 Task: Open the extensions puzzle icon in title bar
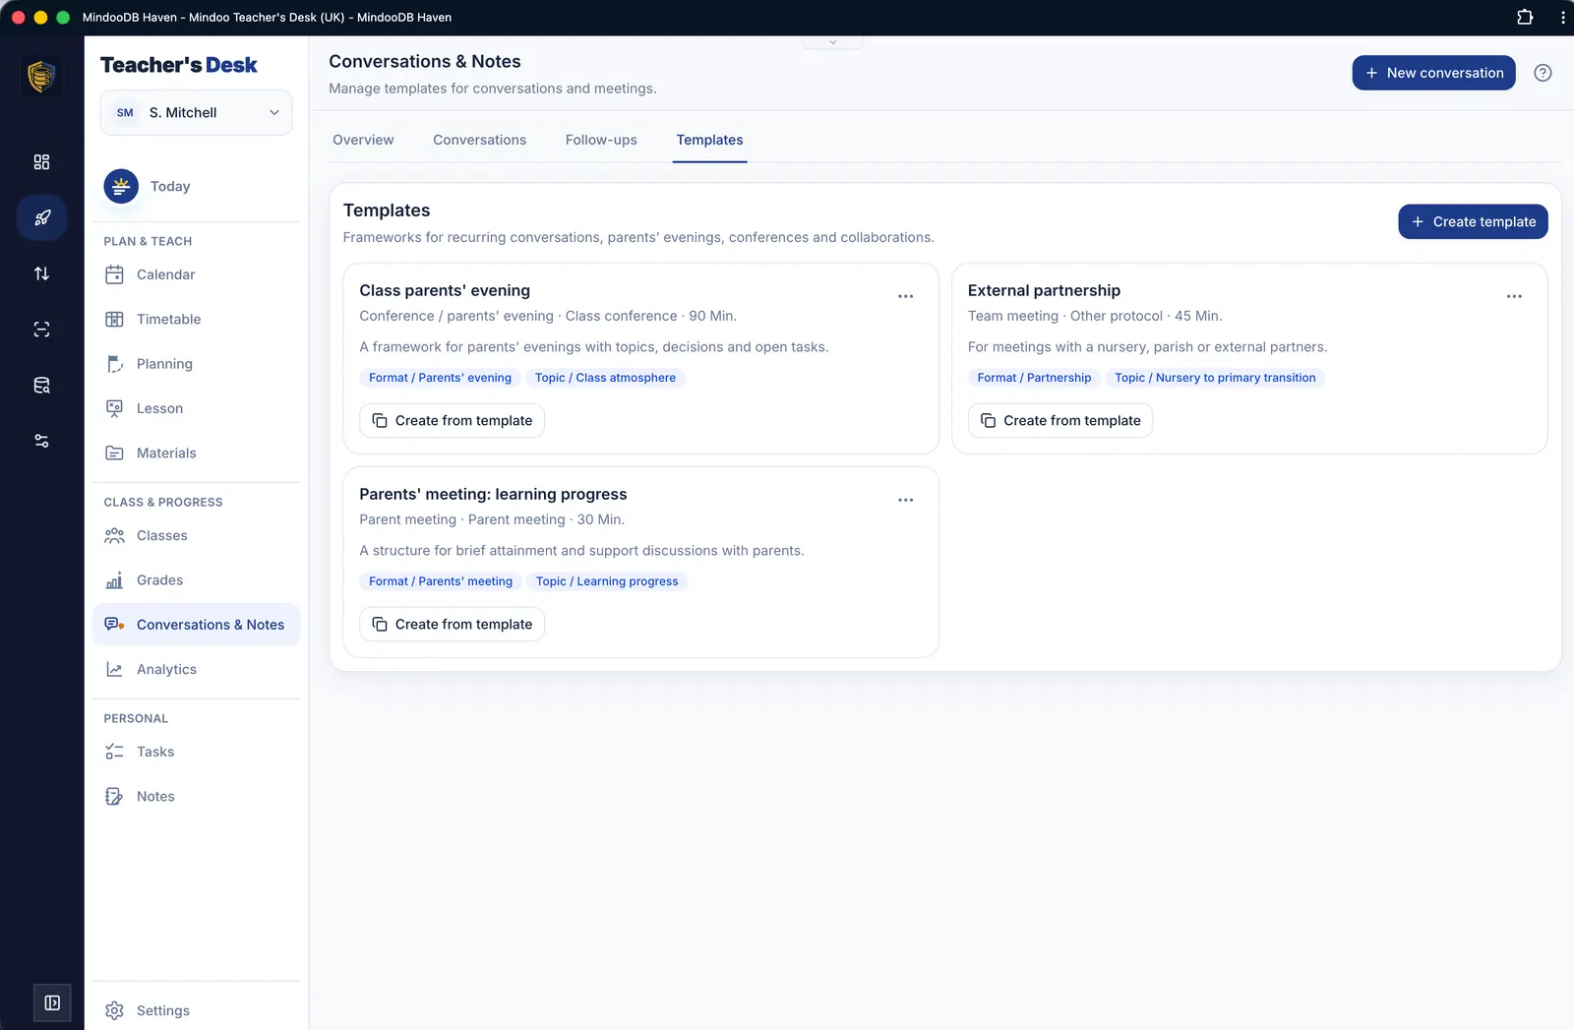(x=1525, y=17)
